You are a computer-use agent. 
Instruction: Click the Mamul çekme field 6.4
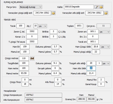[x=55, y=73]
